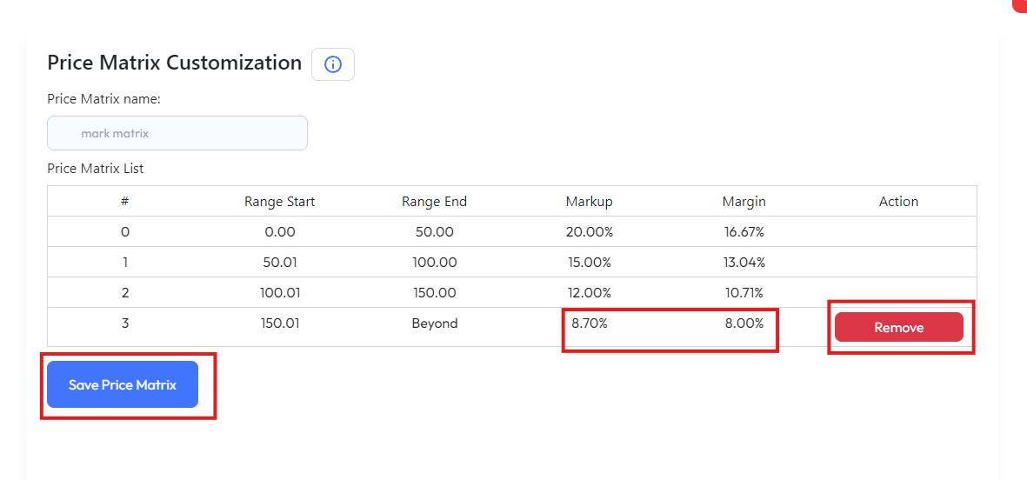Image resolution: width=1027 pixels, height=480 pixels.
Task: Remove the row starting at 150.01
Action: point(898,327)
